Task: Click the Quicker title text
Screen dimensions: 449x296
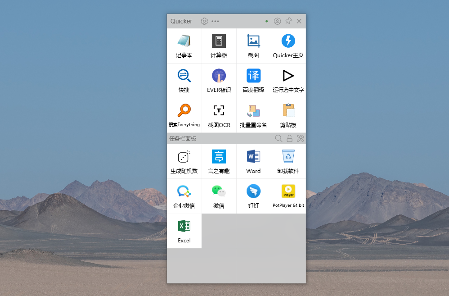Action: pyautogui.click(x=181, y=21)
